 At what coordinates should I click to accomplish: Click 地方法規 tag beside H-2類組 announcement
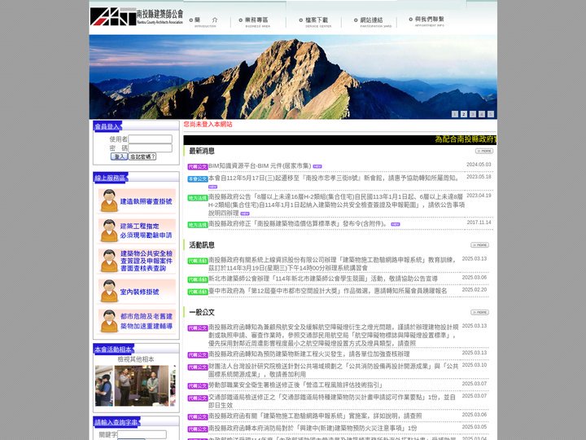click(x=198, y=198)
